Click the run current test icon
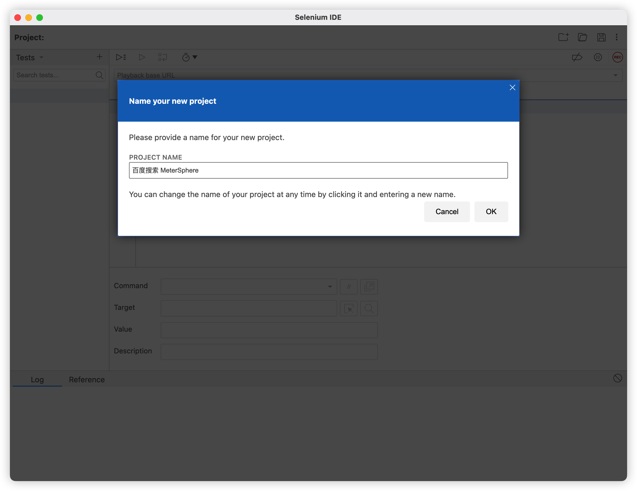Screen dimensions: 637x491 [142, 57]
